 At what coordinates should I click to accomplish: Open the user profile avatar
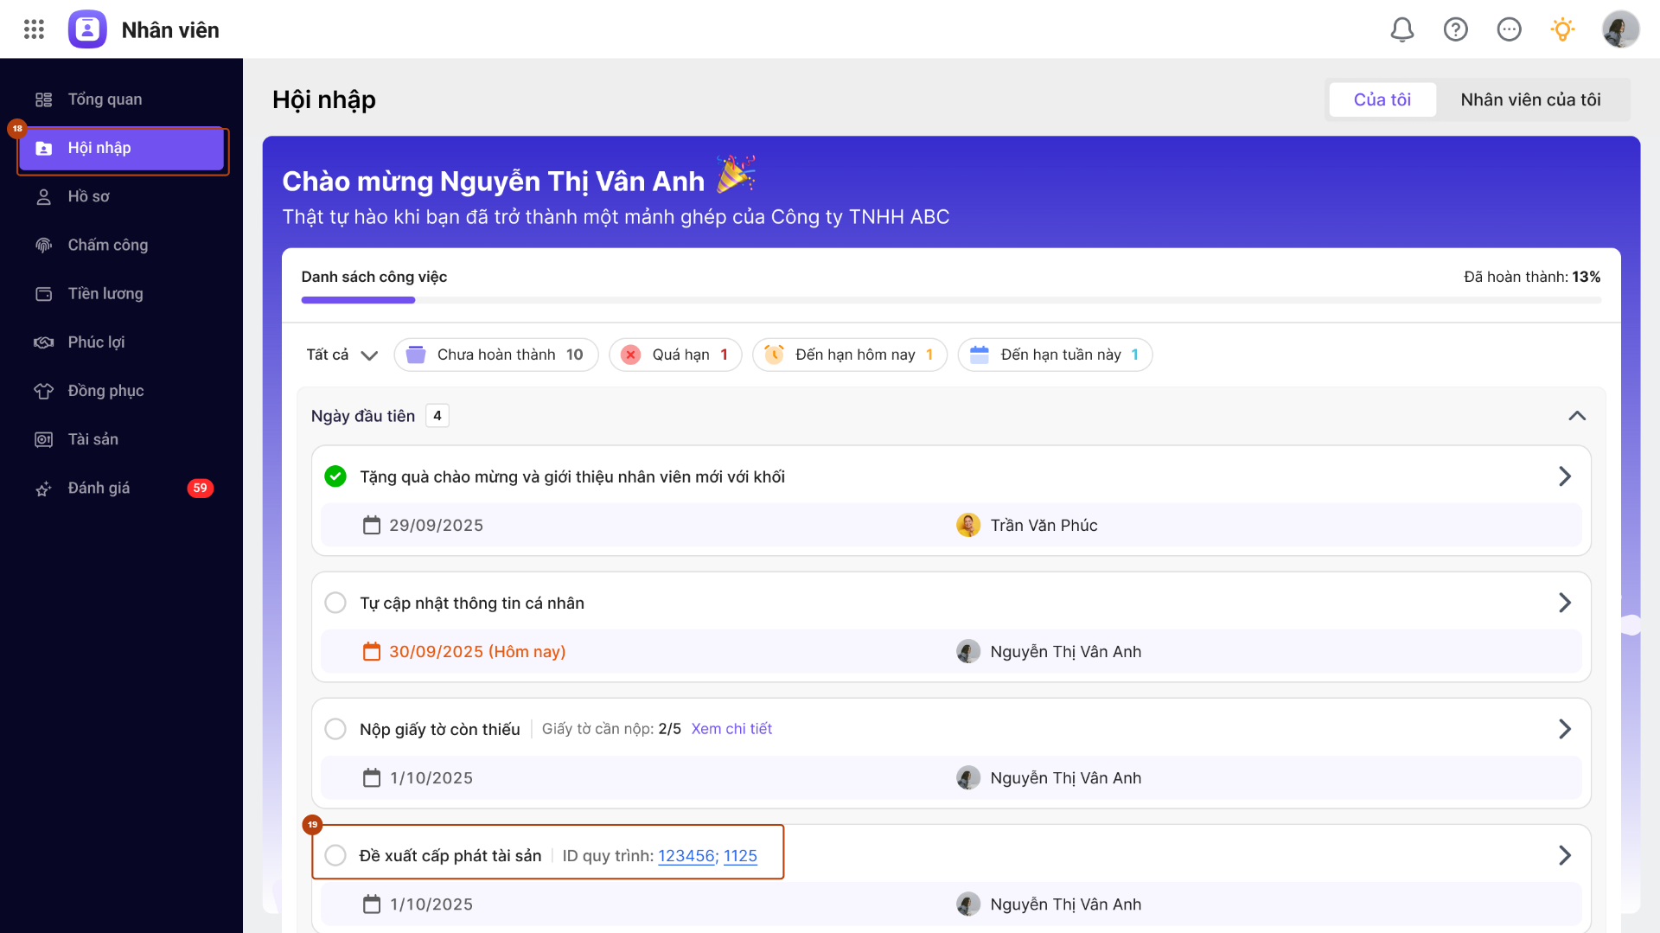pyautogui.click(x=1619, y=29)
